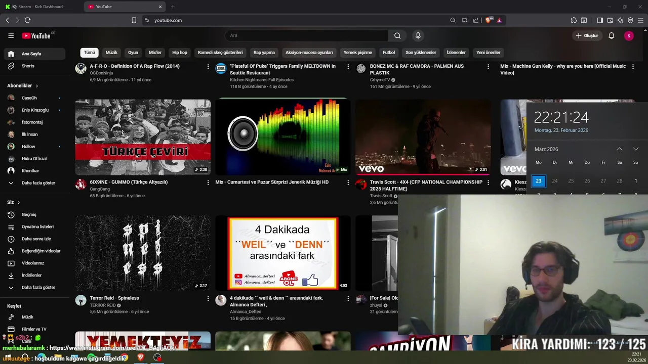648x364 pixels.
Task: Click the Oluştur create button
Action: (587, 35)
